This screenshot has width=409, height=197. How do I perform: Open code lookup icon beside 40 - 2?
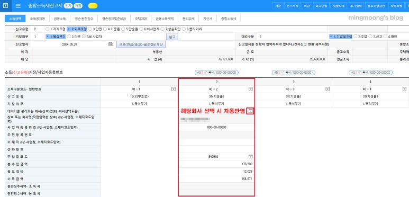click(250, 89)
